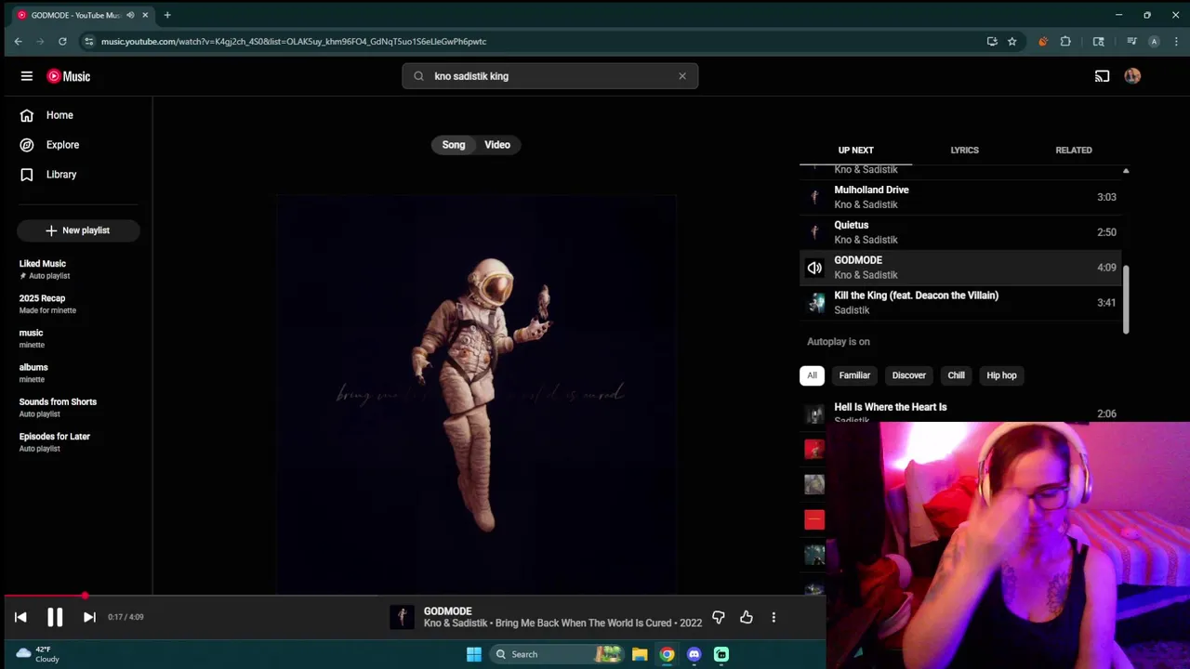Select the All autoplay filter chip

[x=812, y=375]
